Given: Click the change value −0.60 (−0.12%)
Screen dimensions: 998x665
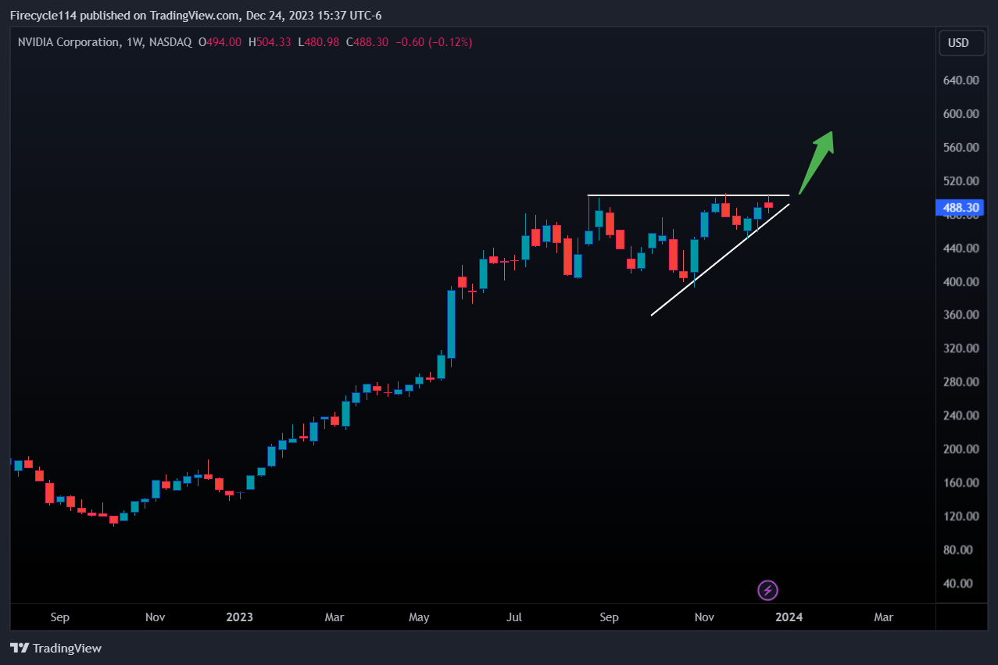Looking at the screenshot, I should click(434, 42).
